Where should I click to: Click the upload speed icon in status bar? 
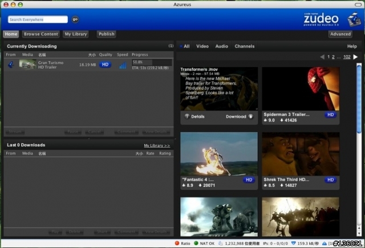325,243
